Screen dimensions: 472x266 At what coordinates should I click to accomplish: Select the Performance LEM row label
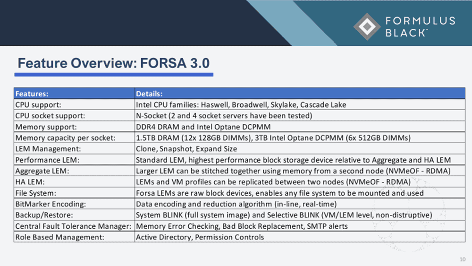point(47,160)
